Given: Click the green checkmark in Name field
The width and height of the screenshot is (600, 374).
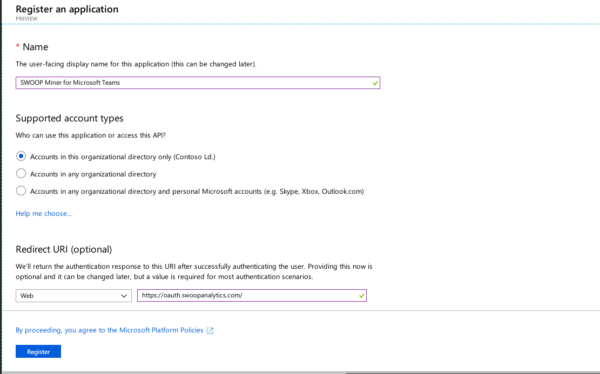Looking at the screenshot, I should point(375,83).
